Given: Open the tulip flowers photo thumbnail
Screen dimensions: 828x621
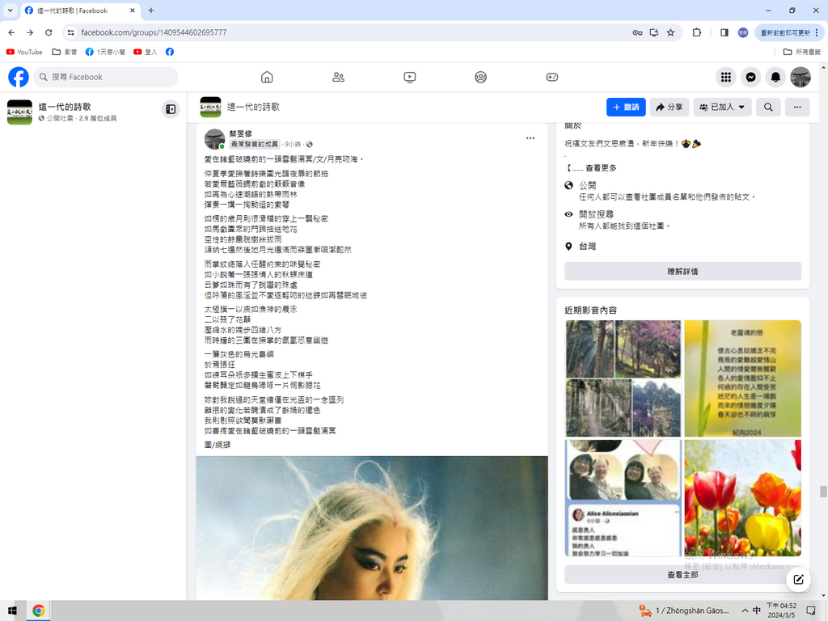Looking at the screenshot, I should click(x=742, y=497).
